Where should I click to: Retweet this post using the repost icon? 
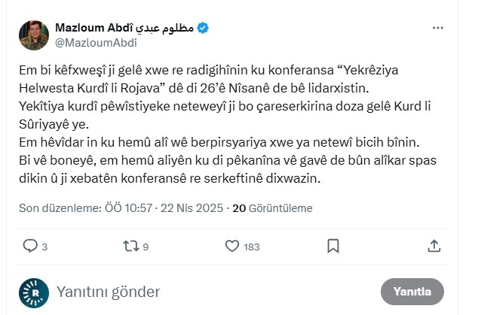click(x=131, y=246)
